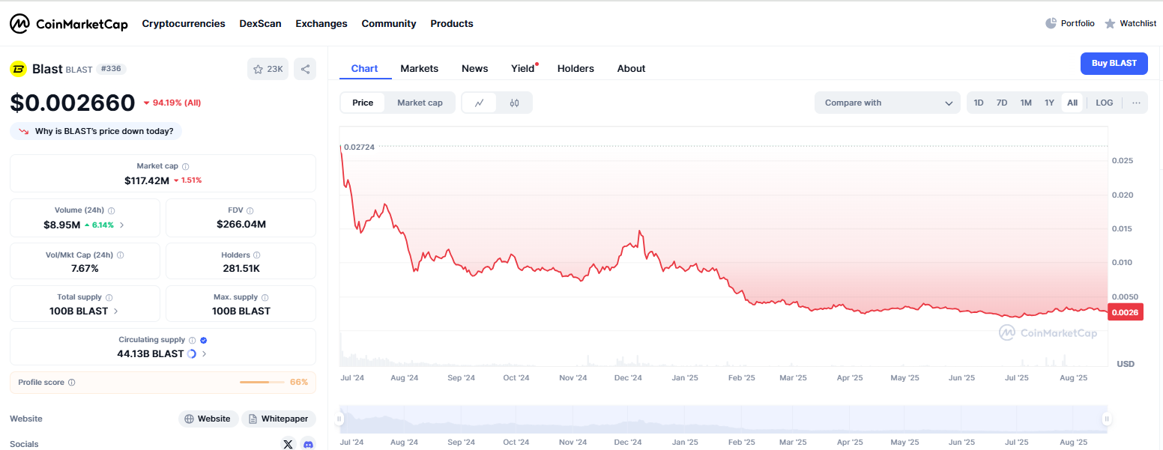Switch chart to Price view
This screenshot has width=1163, height=450.
tap(363, 103)
